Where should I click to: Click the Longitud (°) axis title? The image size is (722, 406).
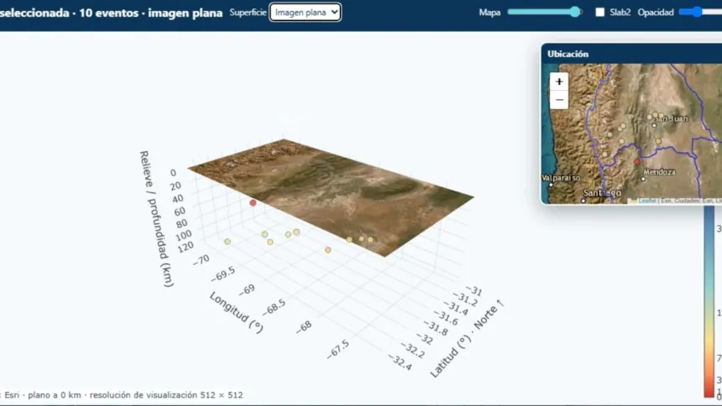tap(236, 312)
